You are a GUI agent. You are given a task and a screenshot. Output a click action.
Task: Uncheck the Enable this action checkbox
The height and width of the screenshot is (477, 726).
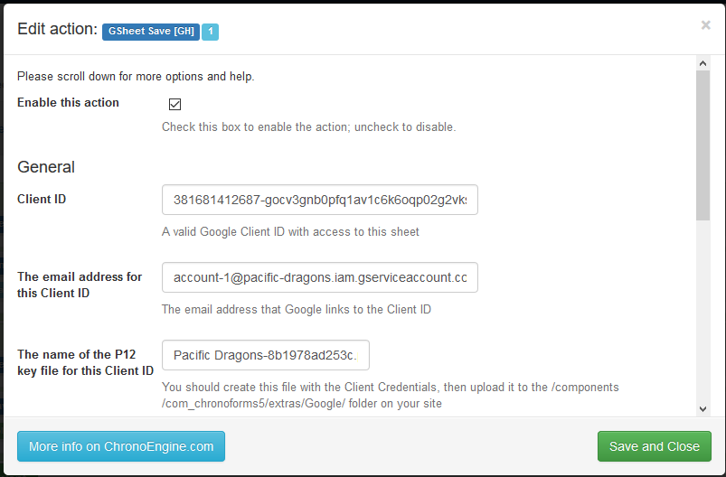175,104
